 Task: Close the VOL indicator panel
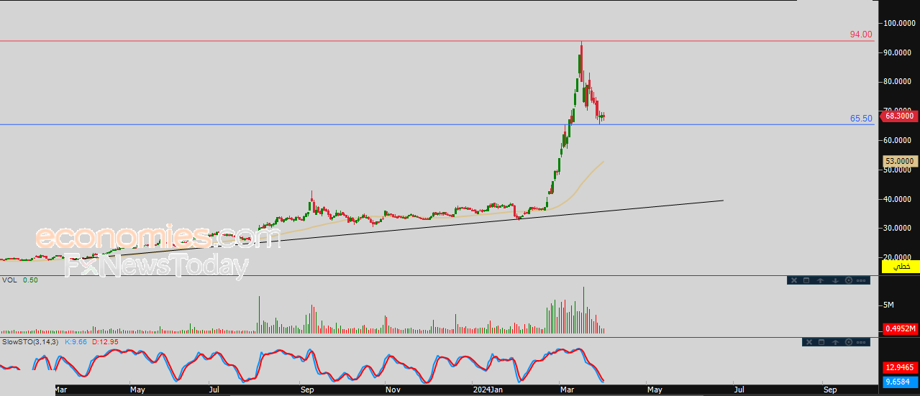click(x=793, y=280)
